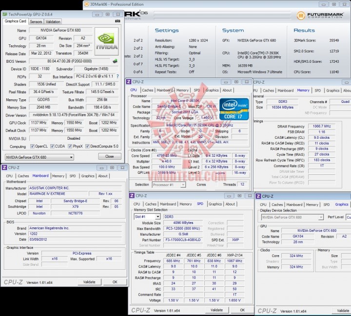This screenshot has height=316, width=351.
Task: Click the Z icon of the CPU-Z CPU window
Action: coord(129,82)
